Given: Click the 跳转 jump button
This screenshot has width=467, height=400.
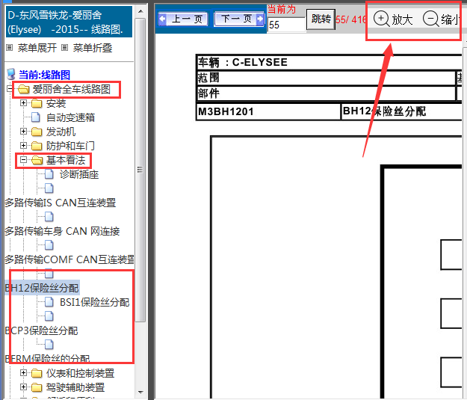Looking at the screenshot, I should [321, 19].
